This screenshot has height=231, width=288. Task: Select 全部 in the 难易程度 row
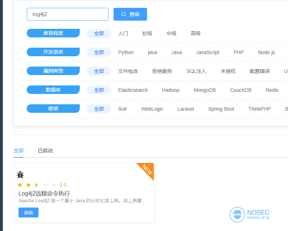tap(99, 33)
